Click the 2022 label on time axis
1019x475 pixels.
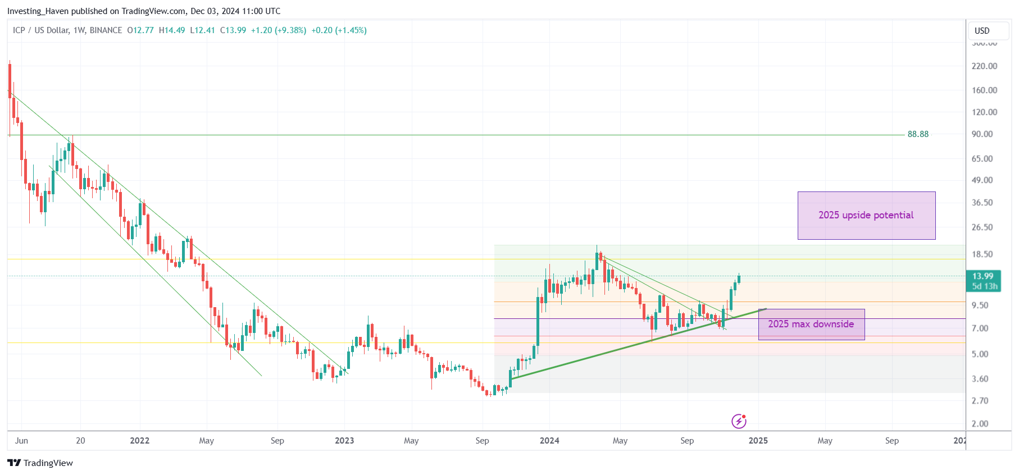coord(140,441)
